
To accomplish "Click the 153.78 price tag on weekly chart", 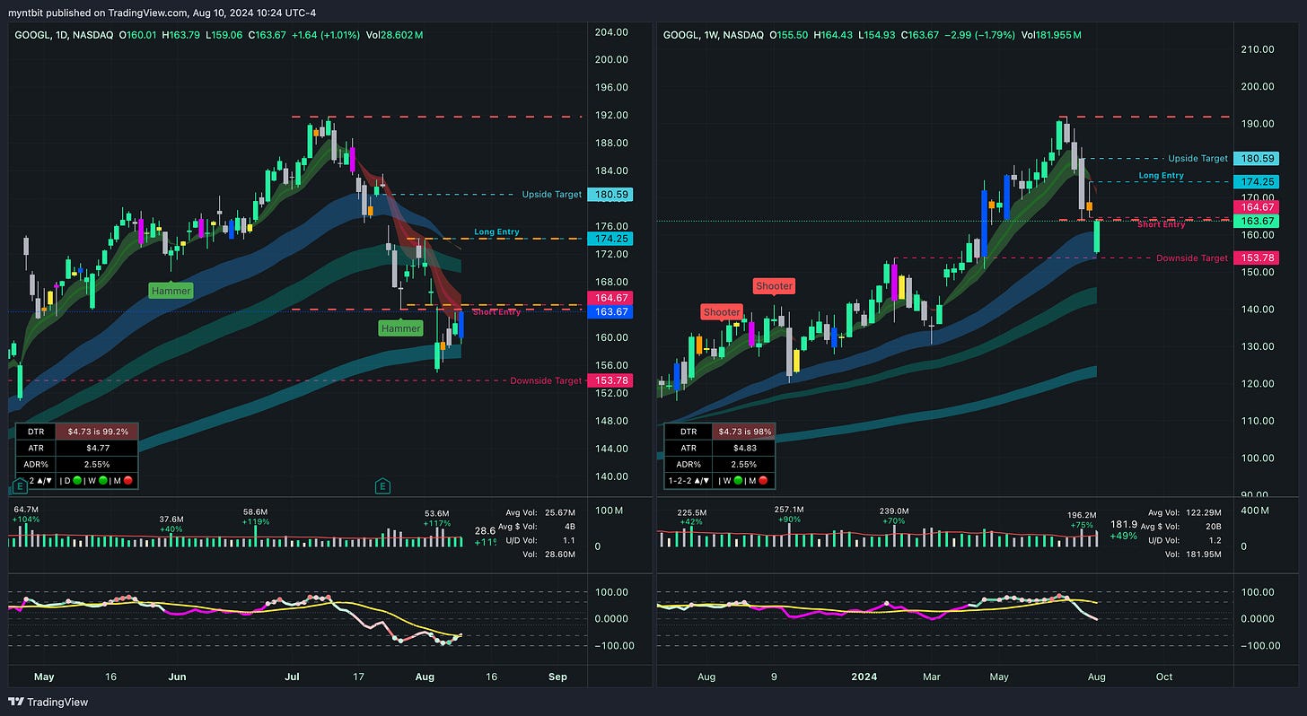I will (1256, 258).
